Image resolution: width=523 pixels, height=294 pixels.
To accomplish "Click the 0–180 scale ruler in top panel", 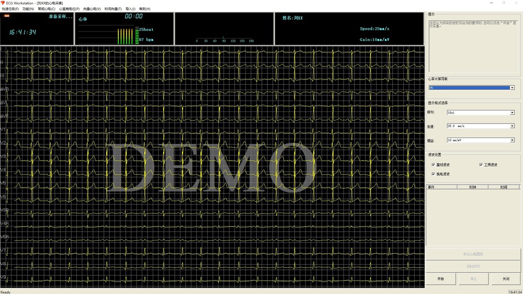I will pyautogui.click(x=224, y=39).
